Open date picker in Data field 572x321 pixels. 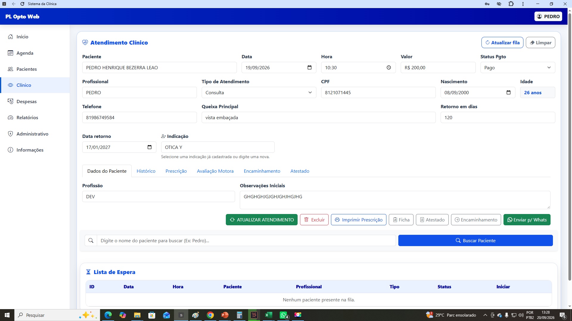pyautogui.click(x=310, y=67)
